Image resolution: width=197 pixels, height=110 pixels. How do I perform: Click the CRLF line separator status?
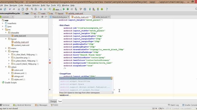click(x=161, y=108)
